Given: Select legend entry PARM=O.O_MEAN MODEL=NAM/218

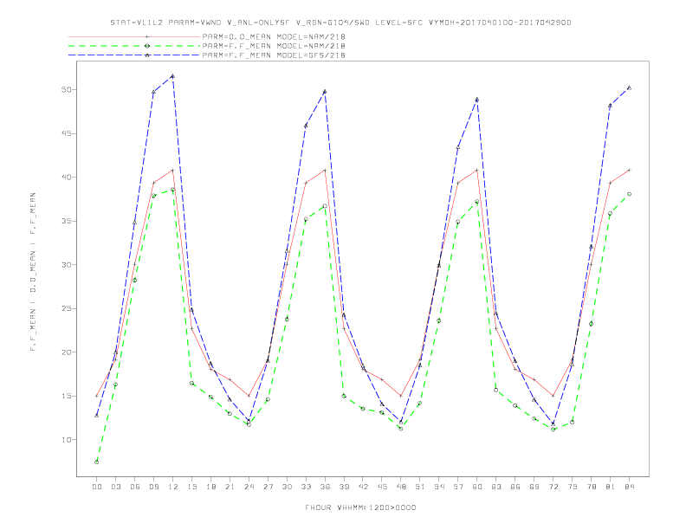Looking at the screenshot, I should click(x=274, y=36).
